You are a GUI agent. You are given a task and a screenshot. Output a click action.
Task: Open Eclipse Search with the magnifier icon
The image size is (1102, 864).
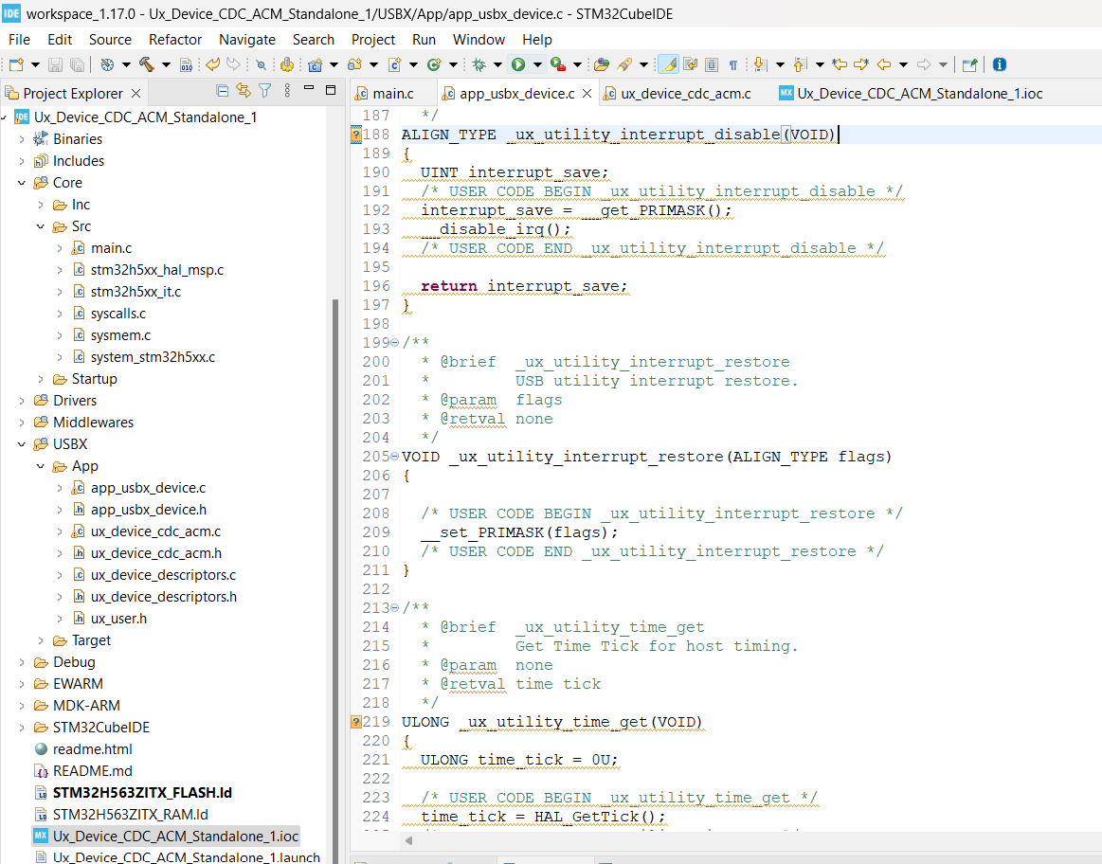261,64
